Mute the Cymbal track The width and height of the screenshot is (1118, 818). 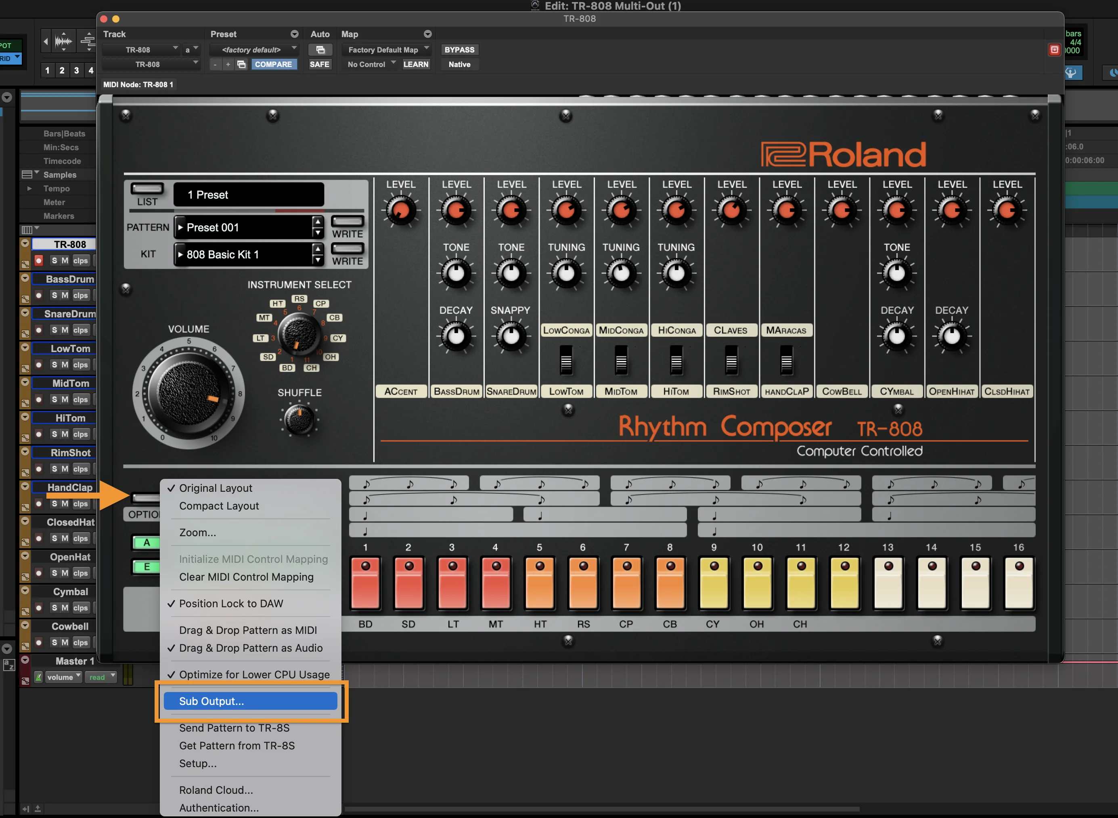65,608
